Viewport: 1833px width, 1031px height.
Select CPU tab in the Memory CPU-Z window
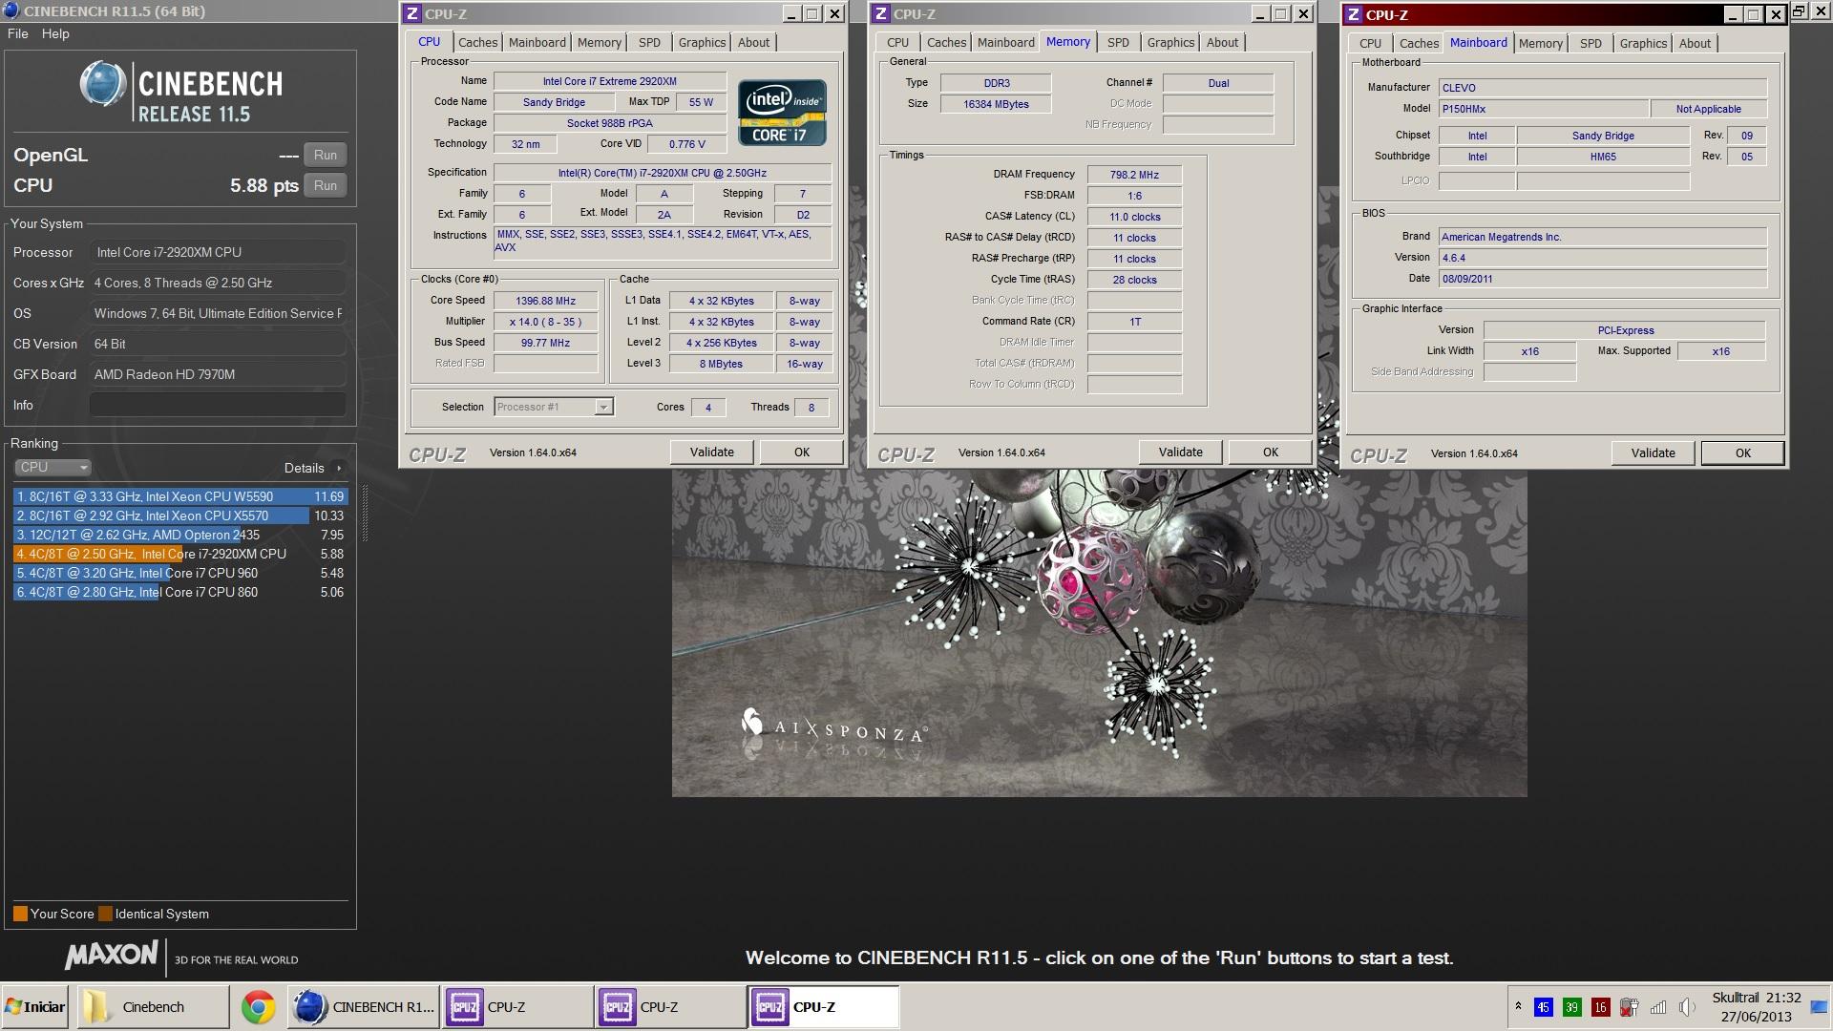[897, 42]
